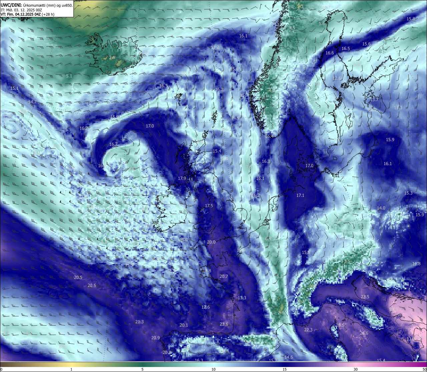Click the map value 16.6
Image resolution: width=427 pixels, height=372 pixels.
point(330,53)
